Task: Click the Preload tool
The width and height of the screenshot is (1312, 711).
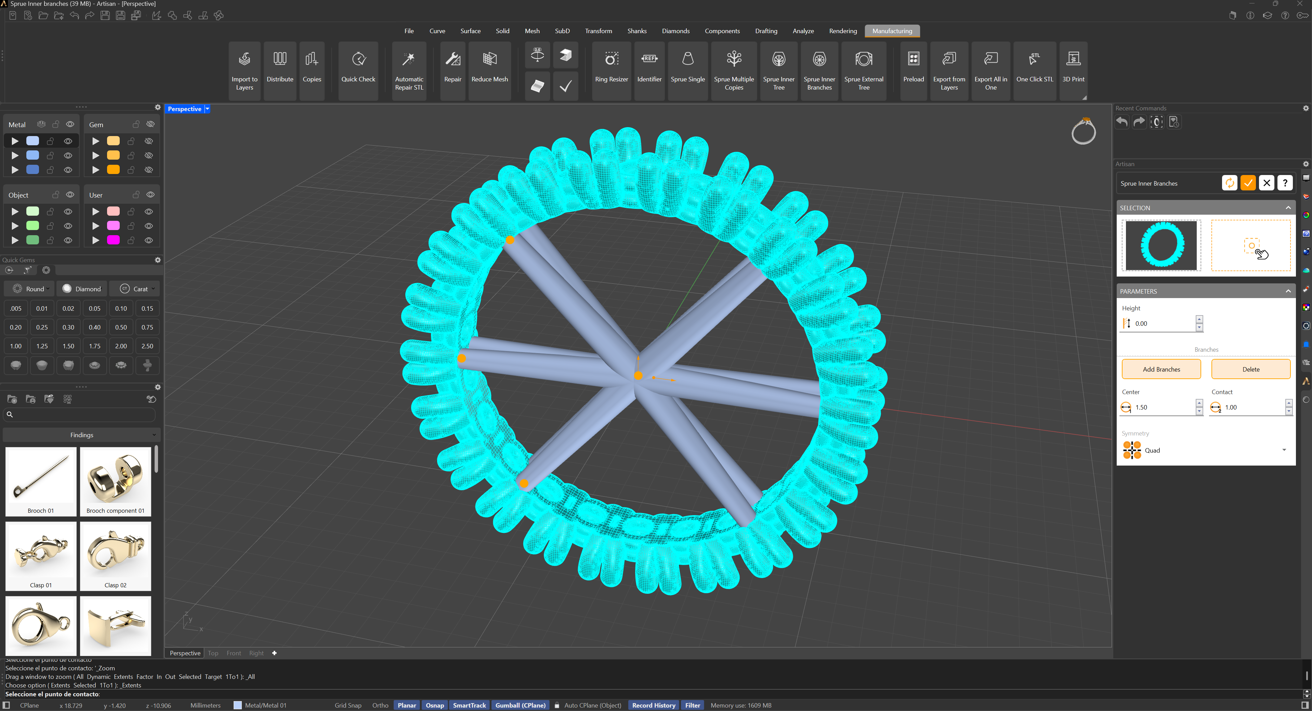Action: [913, 71]
